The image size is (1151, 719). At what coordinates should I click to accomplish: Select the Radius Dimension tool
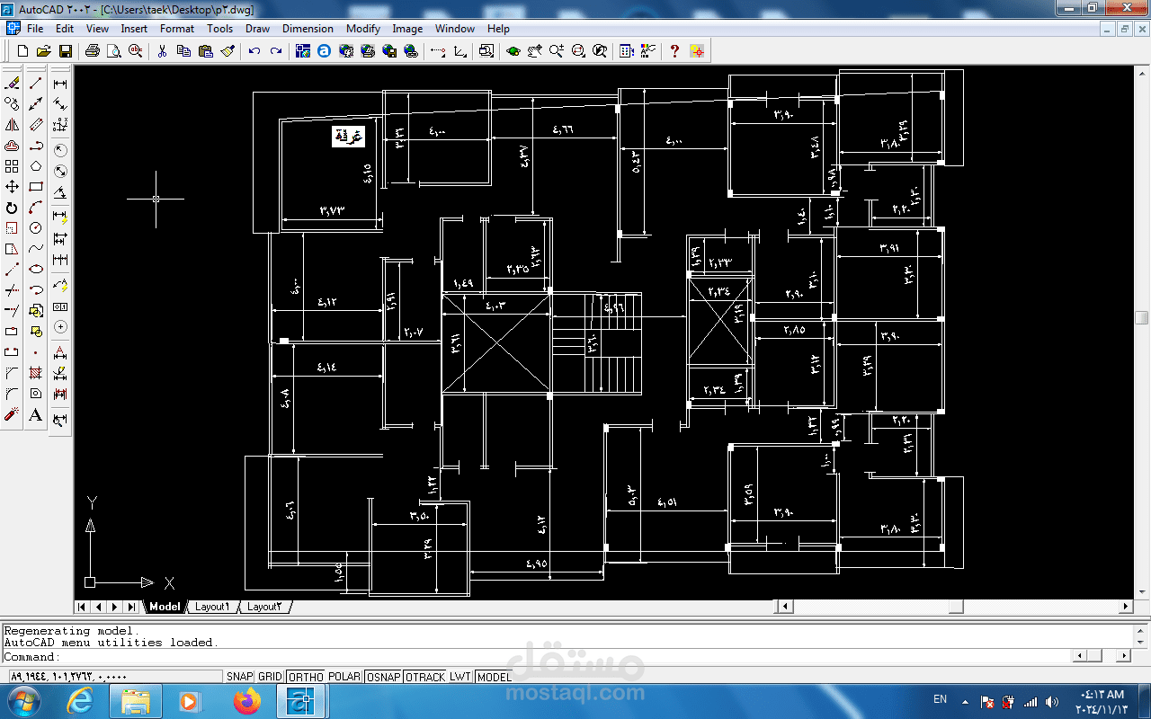pos(60,149)
